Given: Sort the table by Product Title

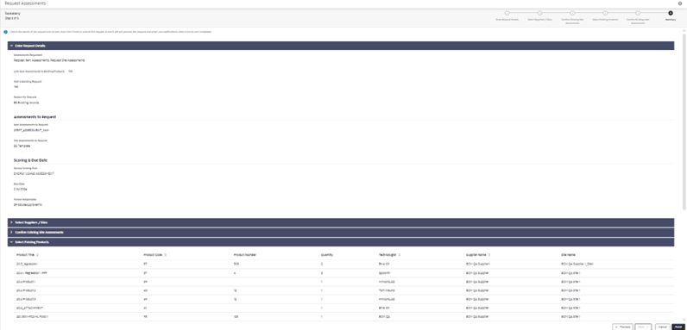Looking at the screenshot, I should pos(37,255).
